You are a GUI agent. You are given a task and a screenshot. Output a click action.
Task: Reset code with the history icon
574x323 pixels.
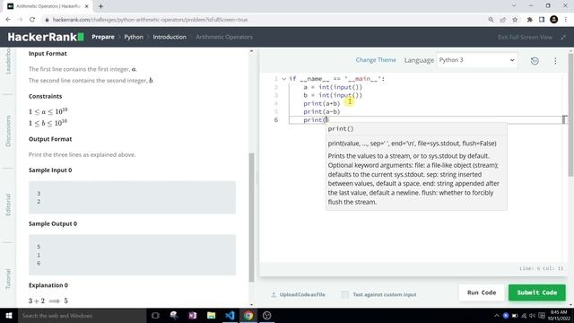click(535, 61)
